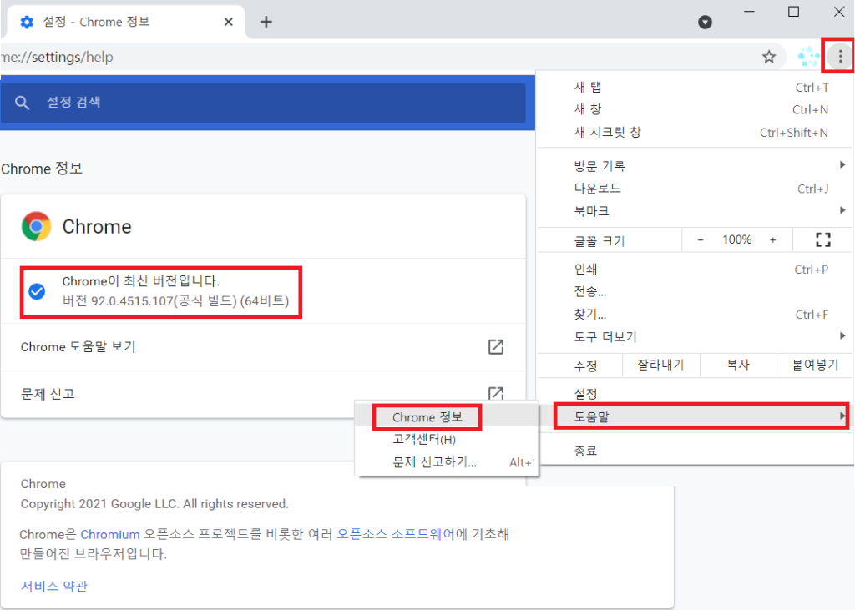The image size is (855, 610).
Task: Increase page zoom with the plus control
Action: 773,239
